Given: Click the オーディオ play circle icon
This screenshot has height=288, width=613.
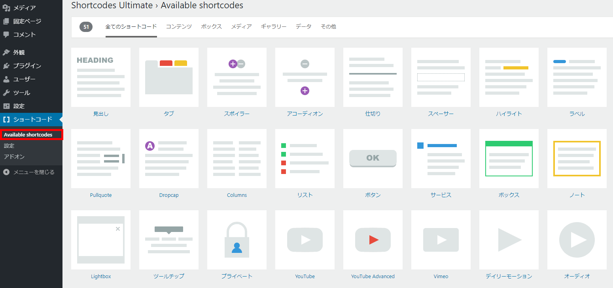Looking at the screenshot, I should point(577,240).
